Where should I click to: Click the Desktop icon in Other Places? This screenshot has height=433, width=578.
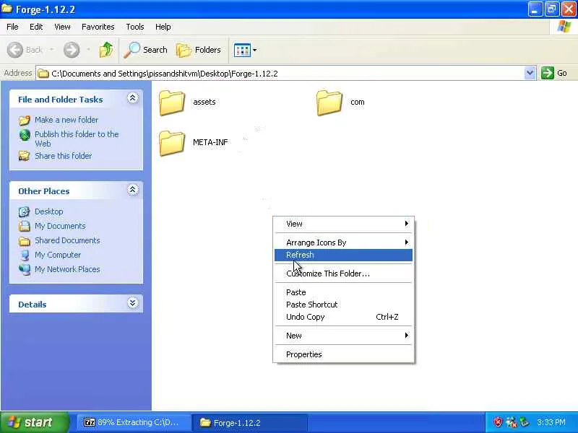[x=25, y=211]
